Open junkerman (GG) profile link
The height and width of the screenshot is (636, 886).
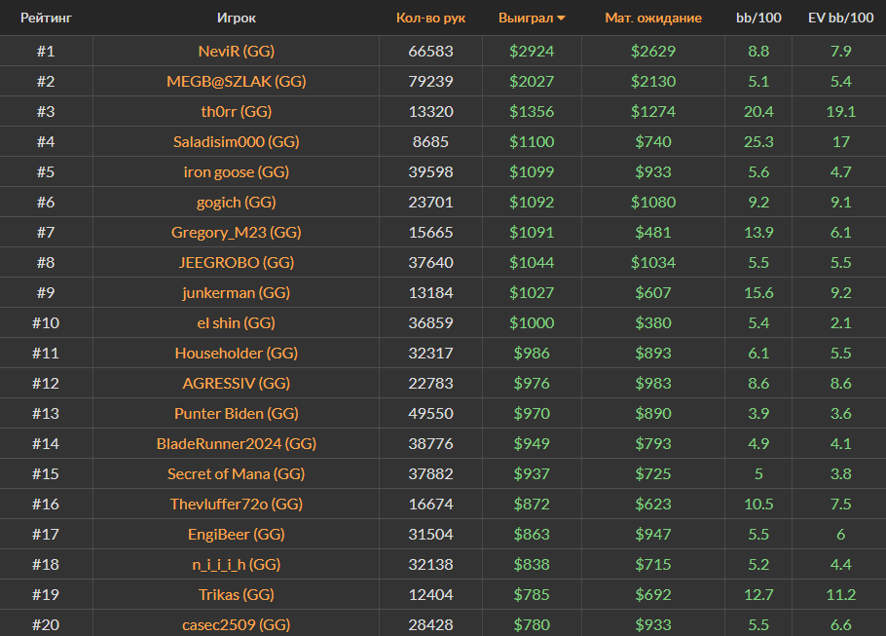pos(236,292)
